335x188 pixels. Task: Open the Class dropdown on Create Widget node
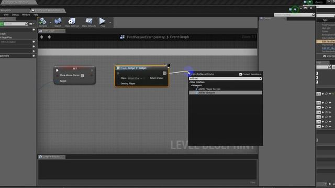tap(133, 78)
